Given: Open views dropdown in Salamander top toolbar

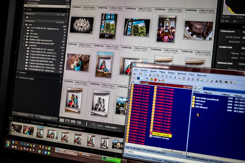Looking at the screenshot, I should point(141,75).
